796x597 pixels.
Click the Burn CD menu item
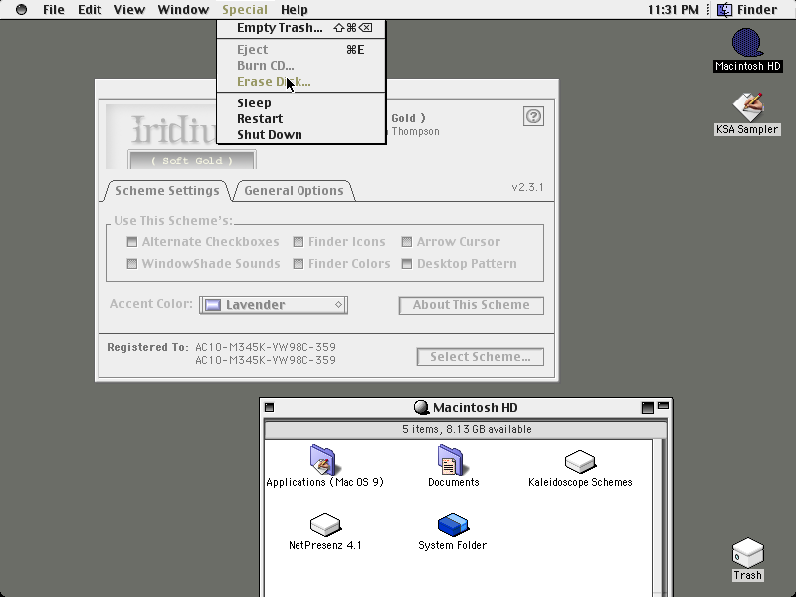coord(301,66)
